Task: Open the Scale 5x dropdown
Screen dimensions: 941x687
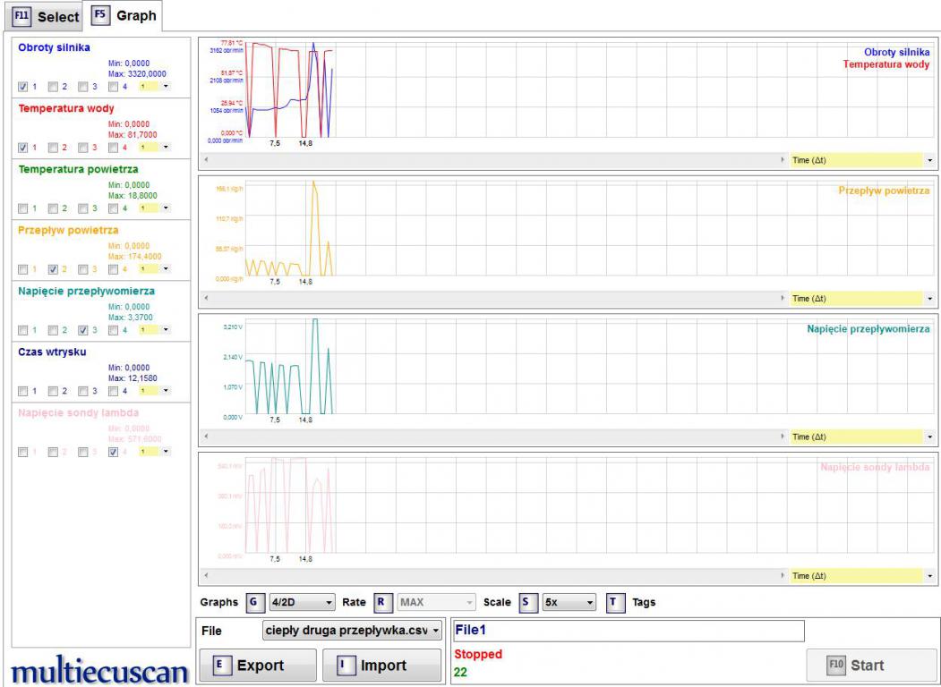Action: click(x=569, y=602)
